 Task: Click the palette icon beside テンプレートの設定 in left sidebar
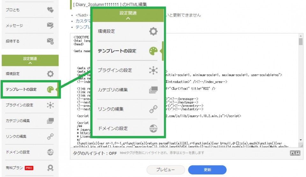pos(50,89)
